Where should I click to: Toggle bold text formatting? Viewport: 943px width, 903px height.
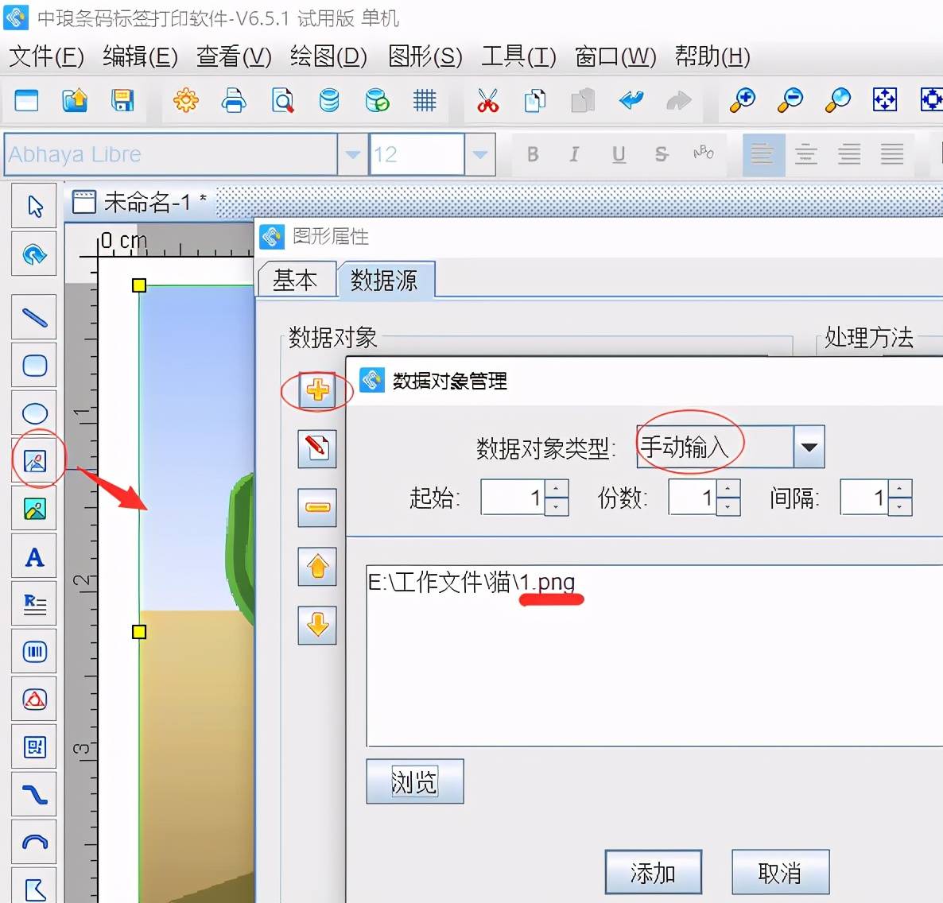click(533, 154)
